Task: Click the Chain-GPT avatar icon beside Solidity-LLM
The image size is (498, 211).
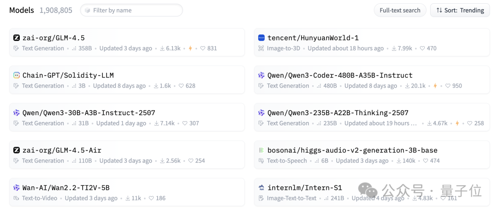Action: (x=17, y=76)
